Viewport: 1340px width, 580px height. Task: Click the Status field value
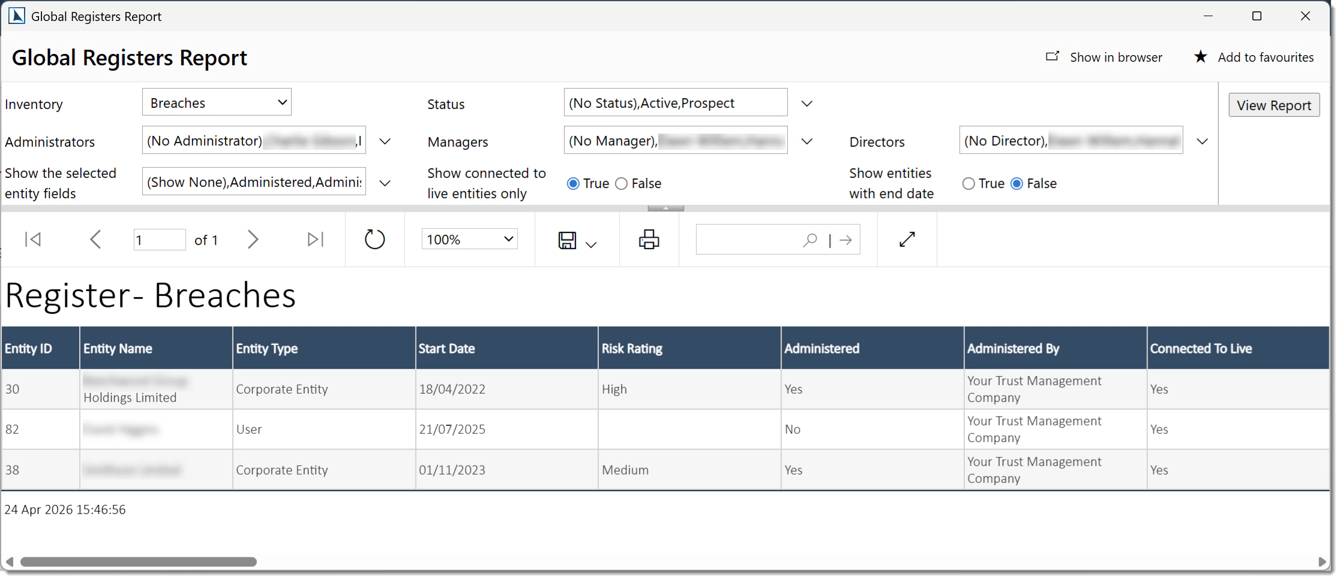coord(676,102)
